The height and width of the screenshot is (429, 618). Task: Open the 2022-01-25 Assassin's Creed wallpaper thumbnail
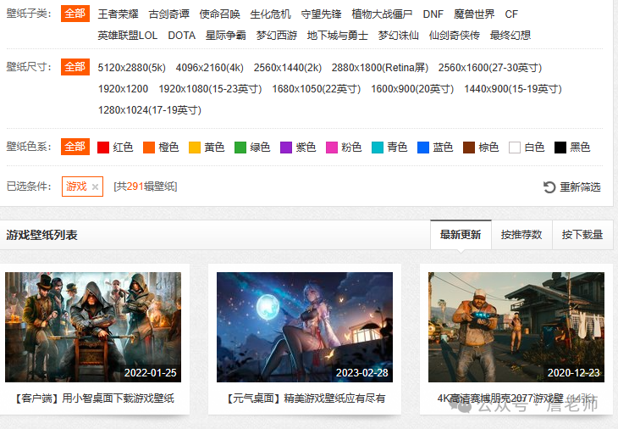tap(93, 327)
